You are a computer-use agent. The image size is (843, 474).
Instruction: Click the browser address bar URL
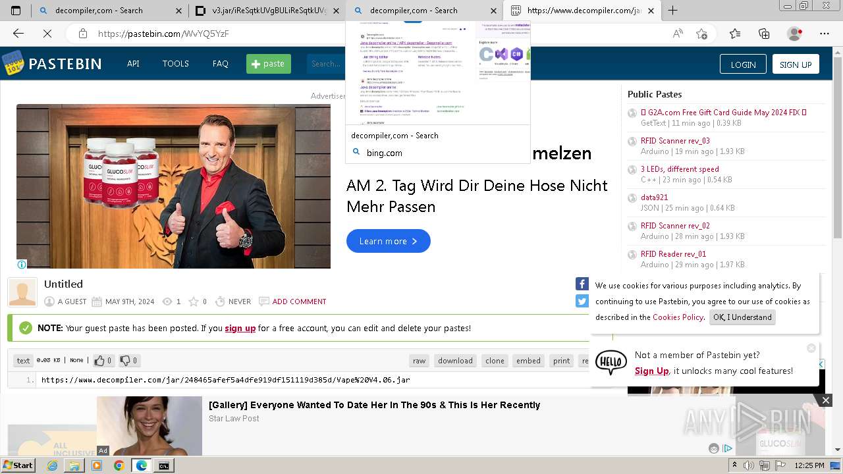pos(163,34)
